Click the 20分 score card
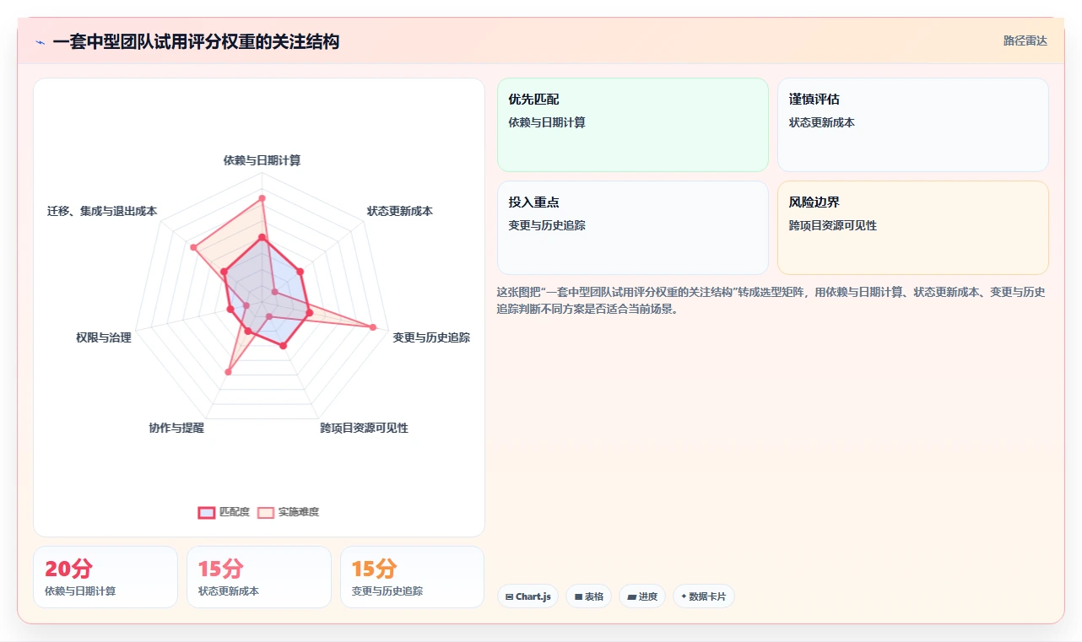Screen dimensions: 1082x642 click(105, 577)
